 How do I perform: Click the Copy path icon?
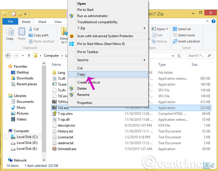pyautogui.click(x=31, y=35)
